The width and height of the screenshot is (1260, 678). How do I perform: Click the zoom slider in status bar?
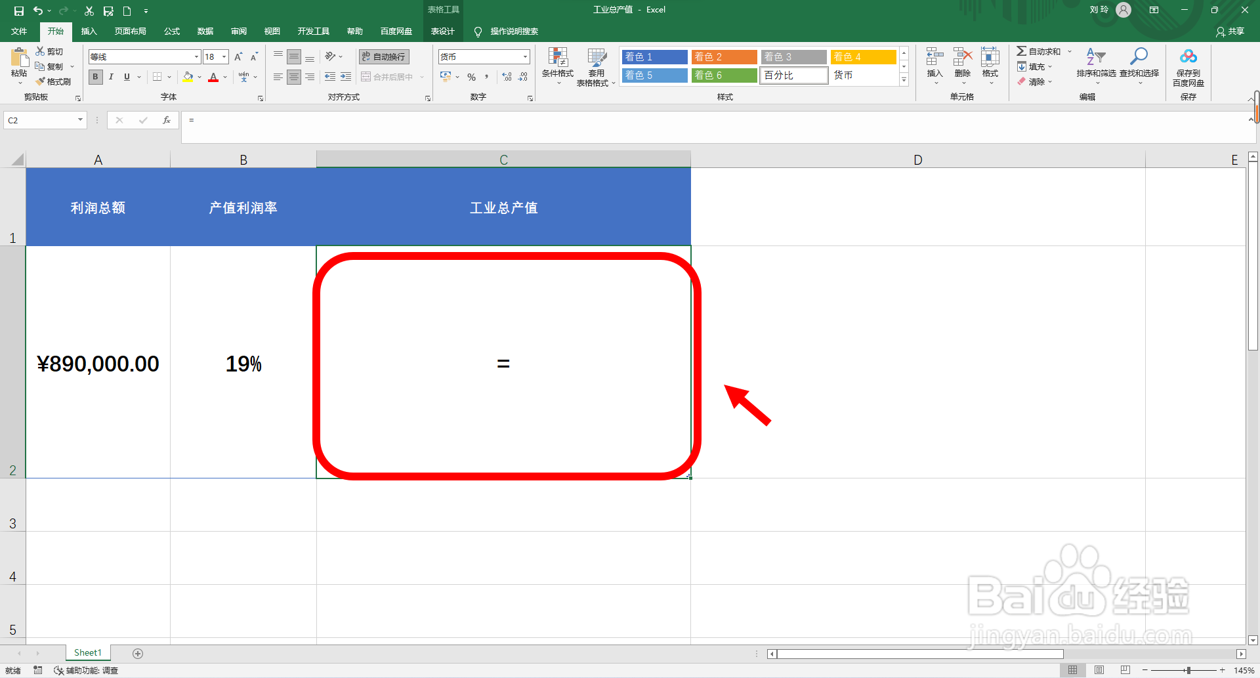pyautogui.click(x=1188, y=670)
